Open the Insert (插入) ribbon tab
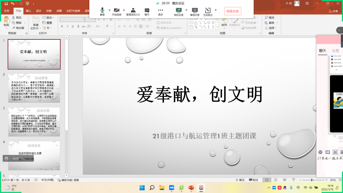 click(x=29, y=11)
